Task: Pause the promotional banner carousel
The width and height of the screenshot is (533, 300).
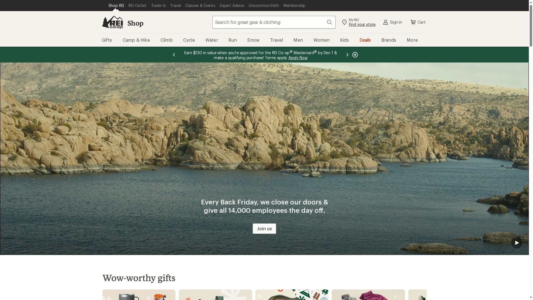Action: pos(355,54)
